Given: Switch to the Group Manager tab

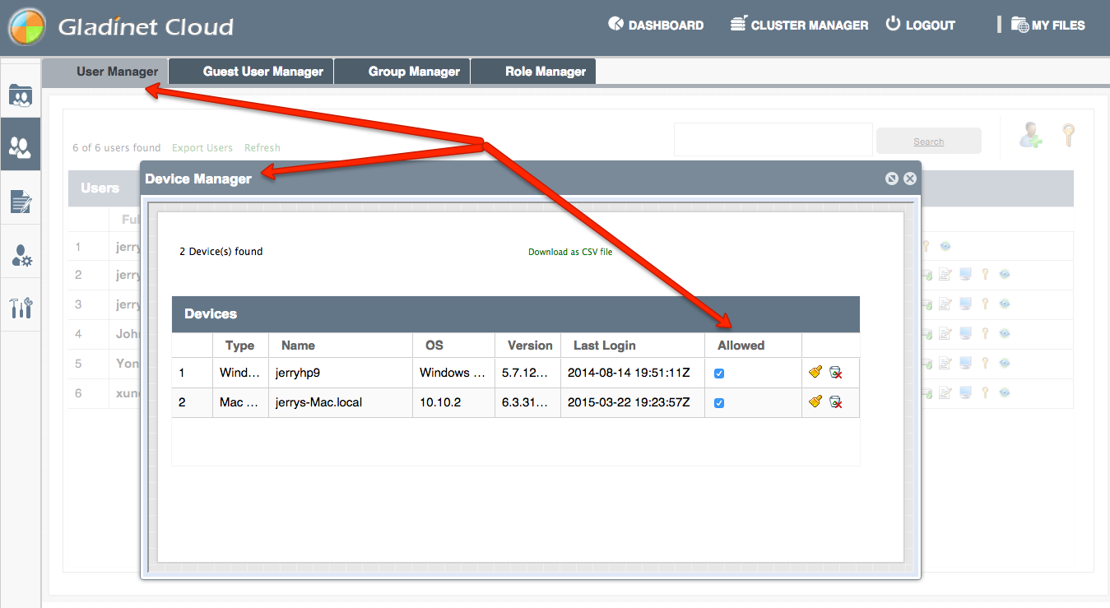Looking at the screenshot, I should point(402,72).
